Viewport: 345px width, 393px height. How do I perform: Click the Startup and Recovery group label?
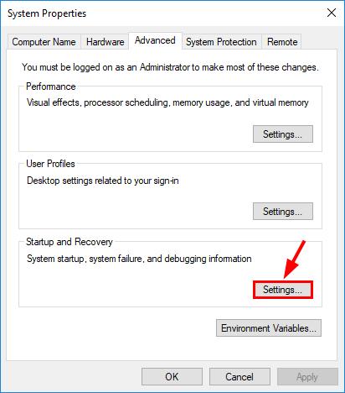(70, 242)
